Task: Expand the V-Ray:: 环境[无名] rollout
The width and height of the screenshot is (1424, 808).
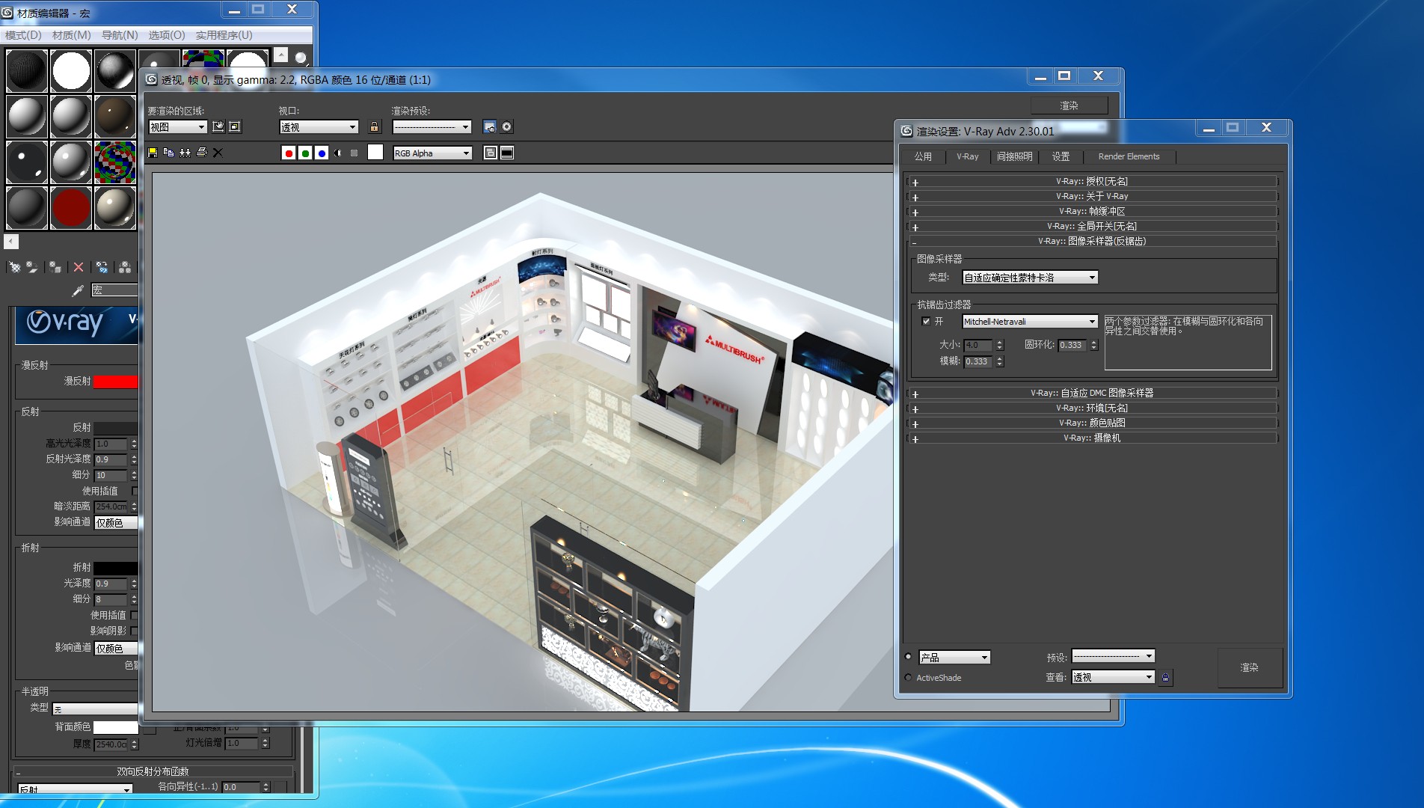Action: click(x=1092, y=408)
